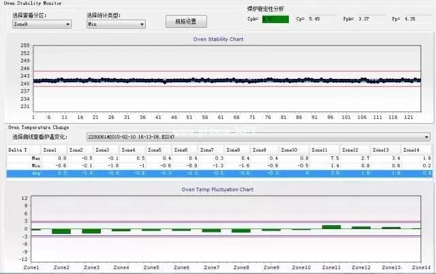Click the Oven Stability Chart title

click(x=218, y=39)
